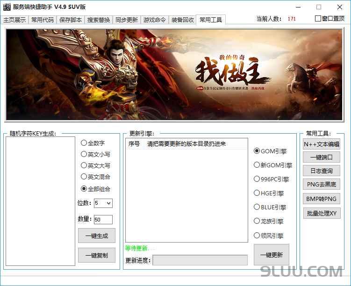351x286 pixels.
Task: Go to the 搜索替换 tab
Action: (x=99, y=20)
